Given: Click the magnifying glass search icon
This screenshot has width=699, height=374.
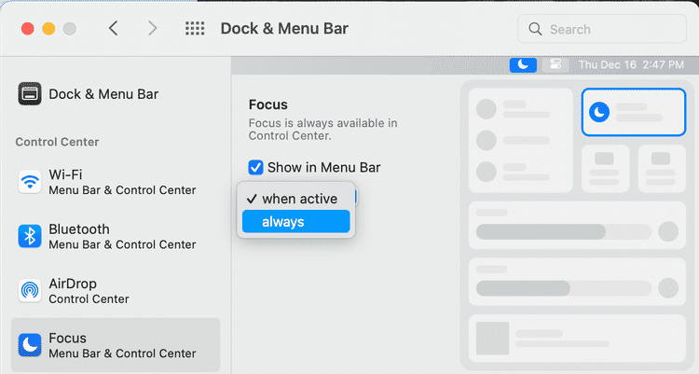Looking at the screenshot, I should 536,30.
